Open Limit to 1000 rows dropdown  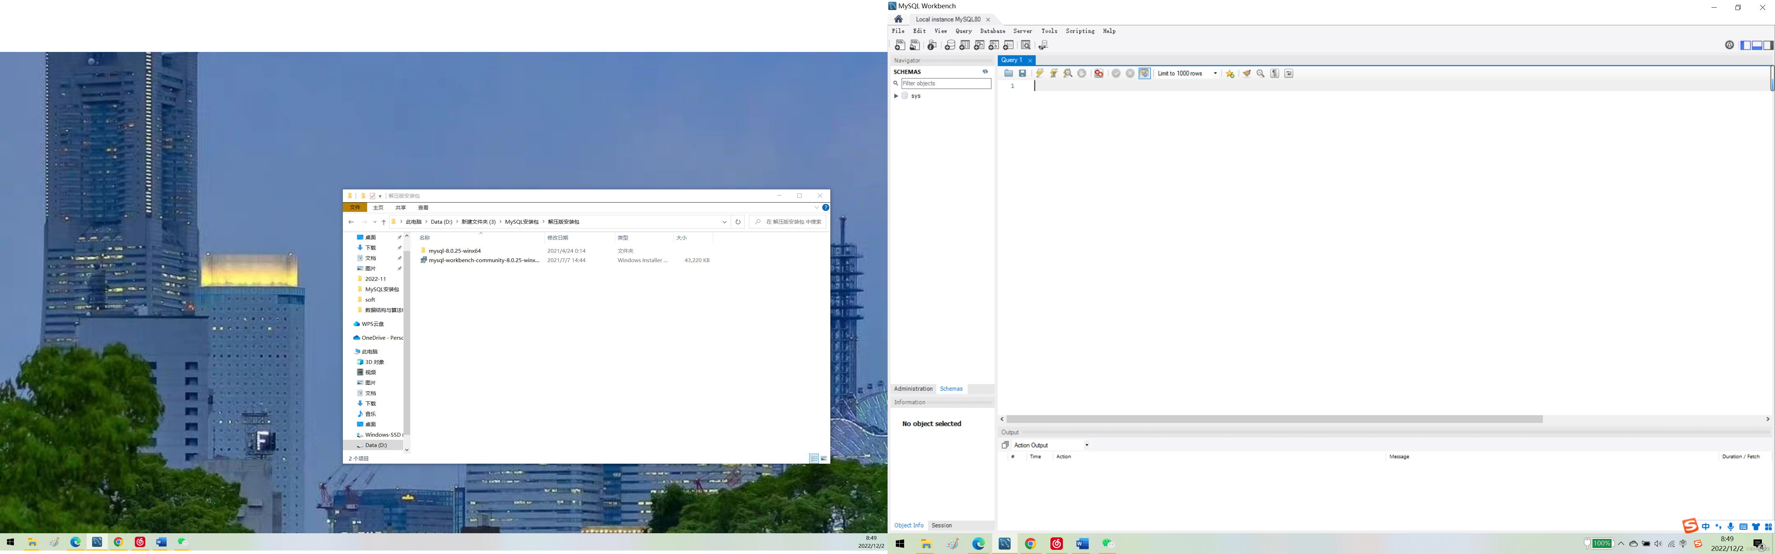1215,74
